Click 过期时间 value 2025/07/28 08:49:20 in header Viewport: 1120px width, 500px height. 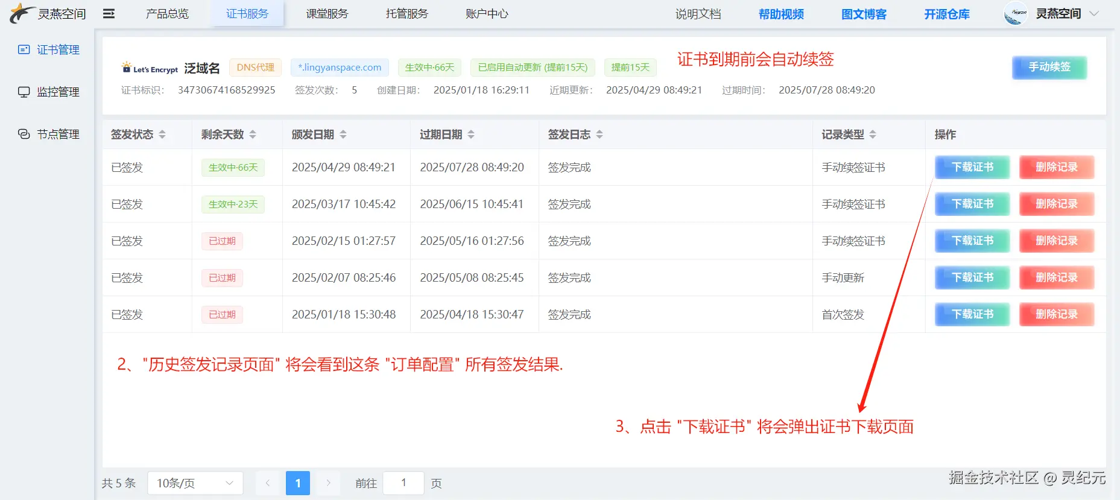point(827,90)
